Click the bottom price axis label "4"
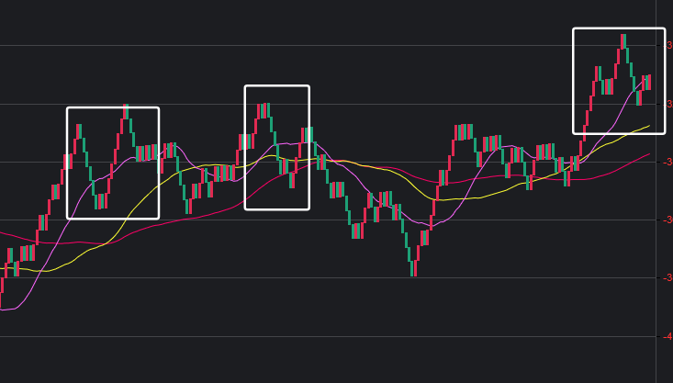673x383 pixels. click(x=668, y=336)
